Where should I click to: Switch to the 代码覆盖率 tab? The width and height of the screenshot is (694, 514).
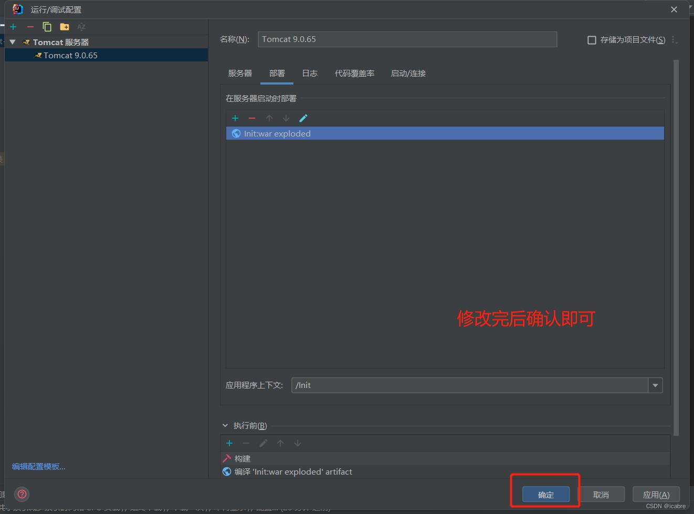pos(354,74)
